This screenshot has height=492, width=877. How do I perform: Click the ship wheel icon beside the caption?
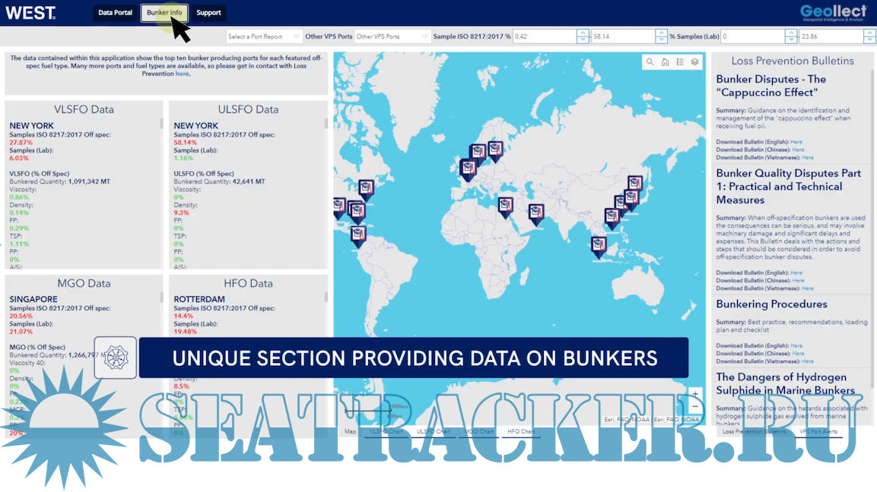click(x=116, y=358)
